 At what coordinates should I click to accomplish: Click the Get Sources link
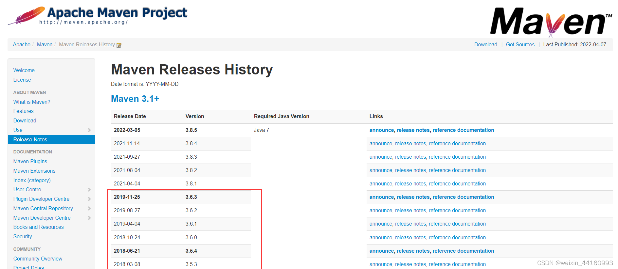point(520,44)
